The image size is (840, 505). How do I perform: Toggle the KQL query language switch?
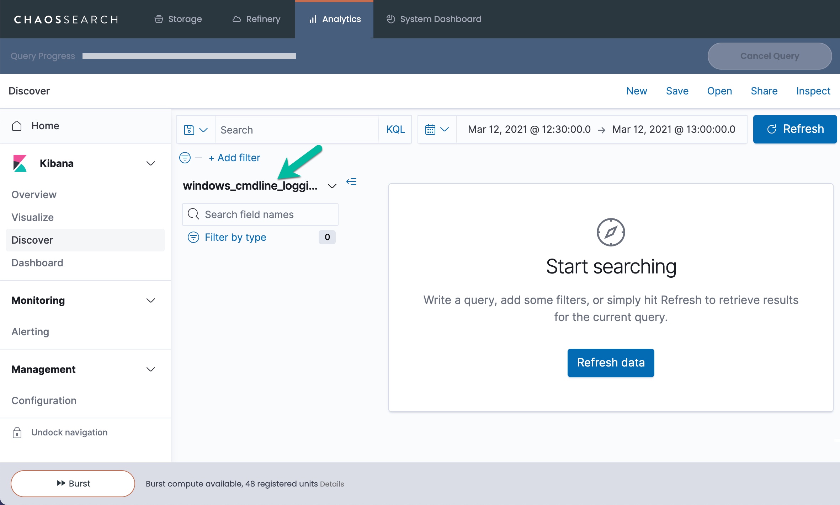click(395, 130)
